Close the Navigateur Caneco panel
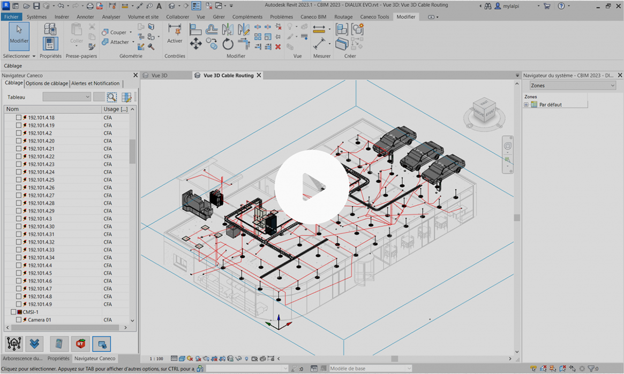Viewport: 624px width, 374px height. (136, 75)
